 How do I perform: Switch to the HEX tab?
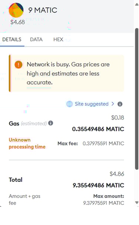(58, 39)
